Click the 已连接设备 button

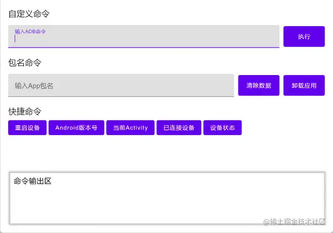coord(179,127)
